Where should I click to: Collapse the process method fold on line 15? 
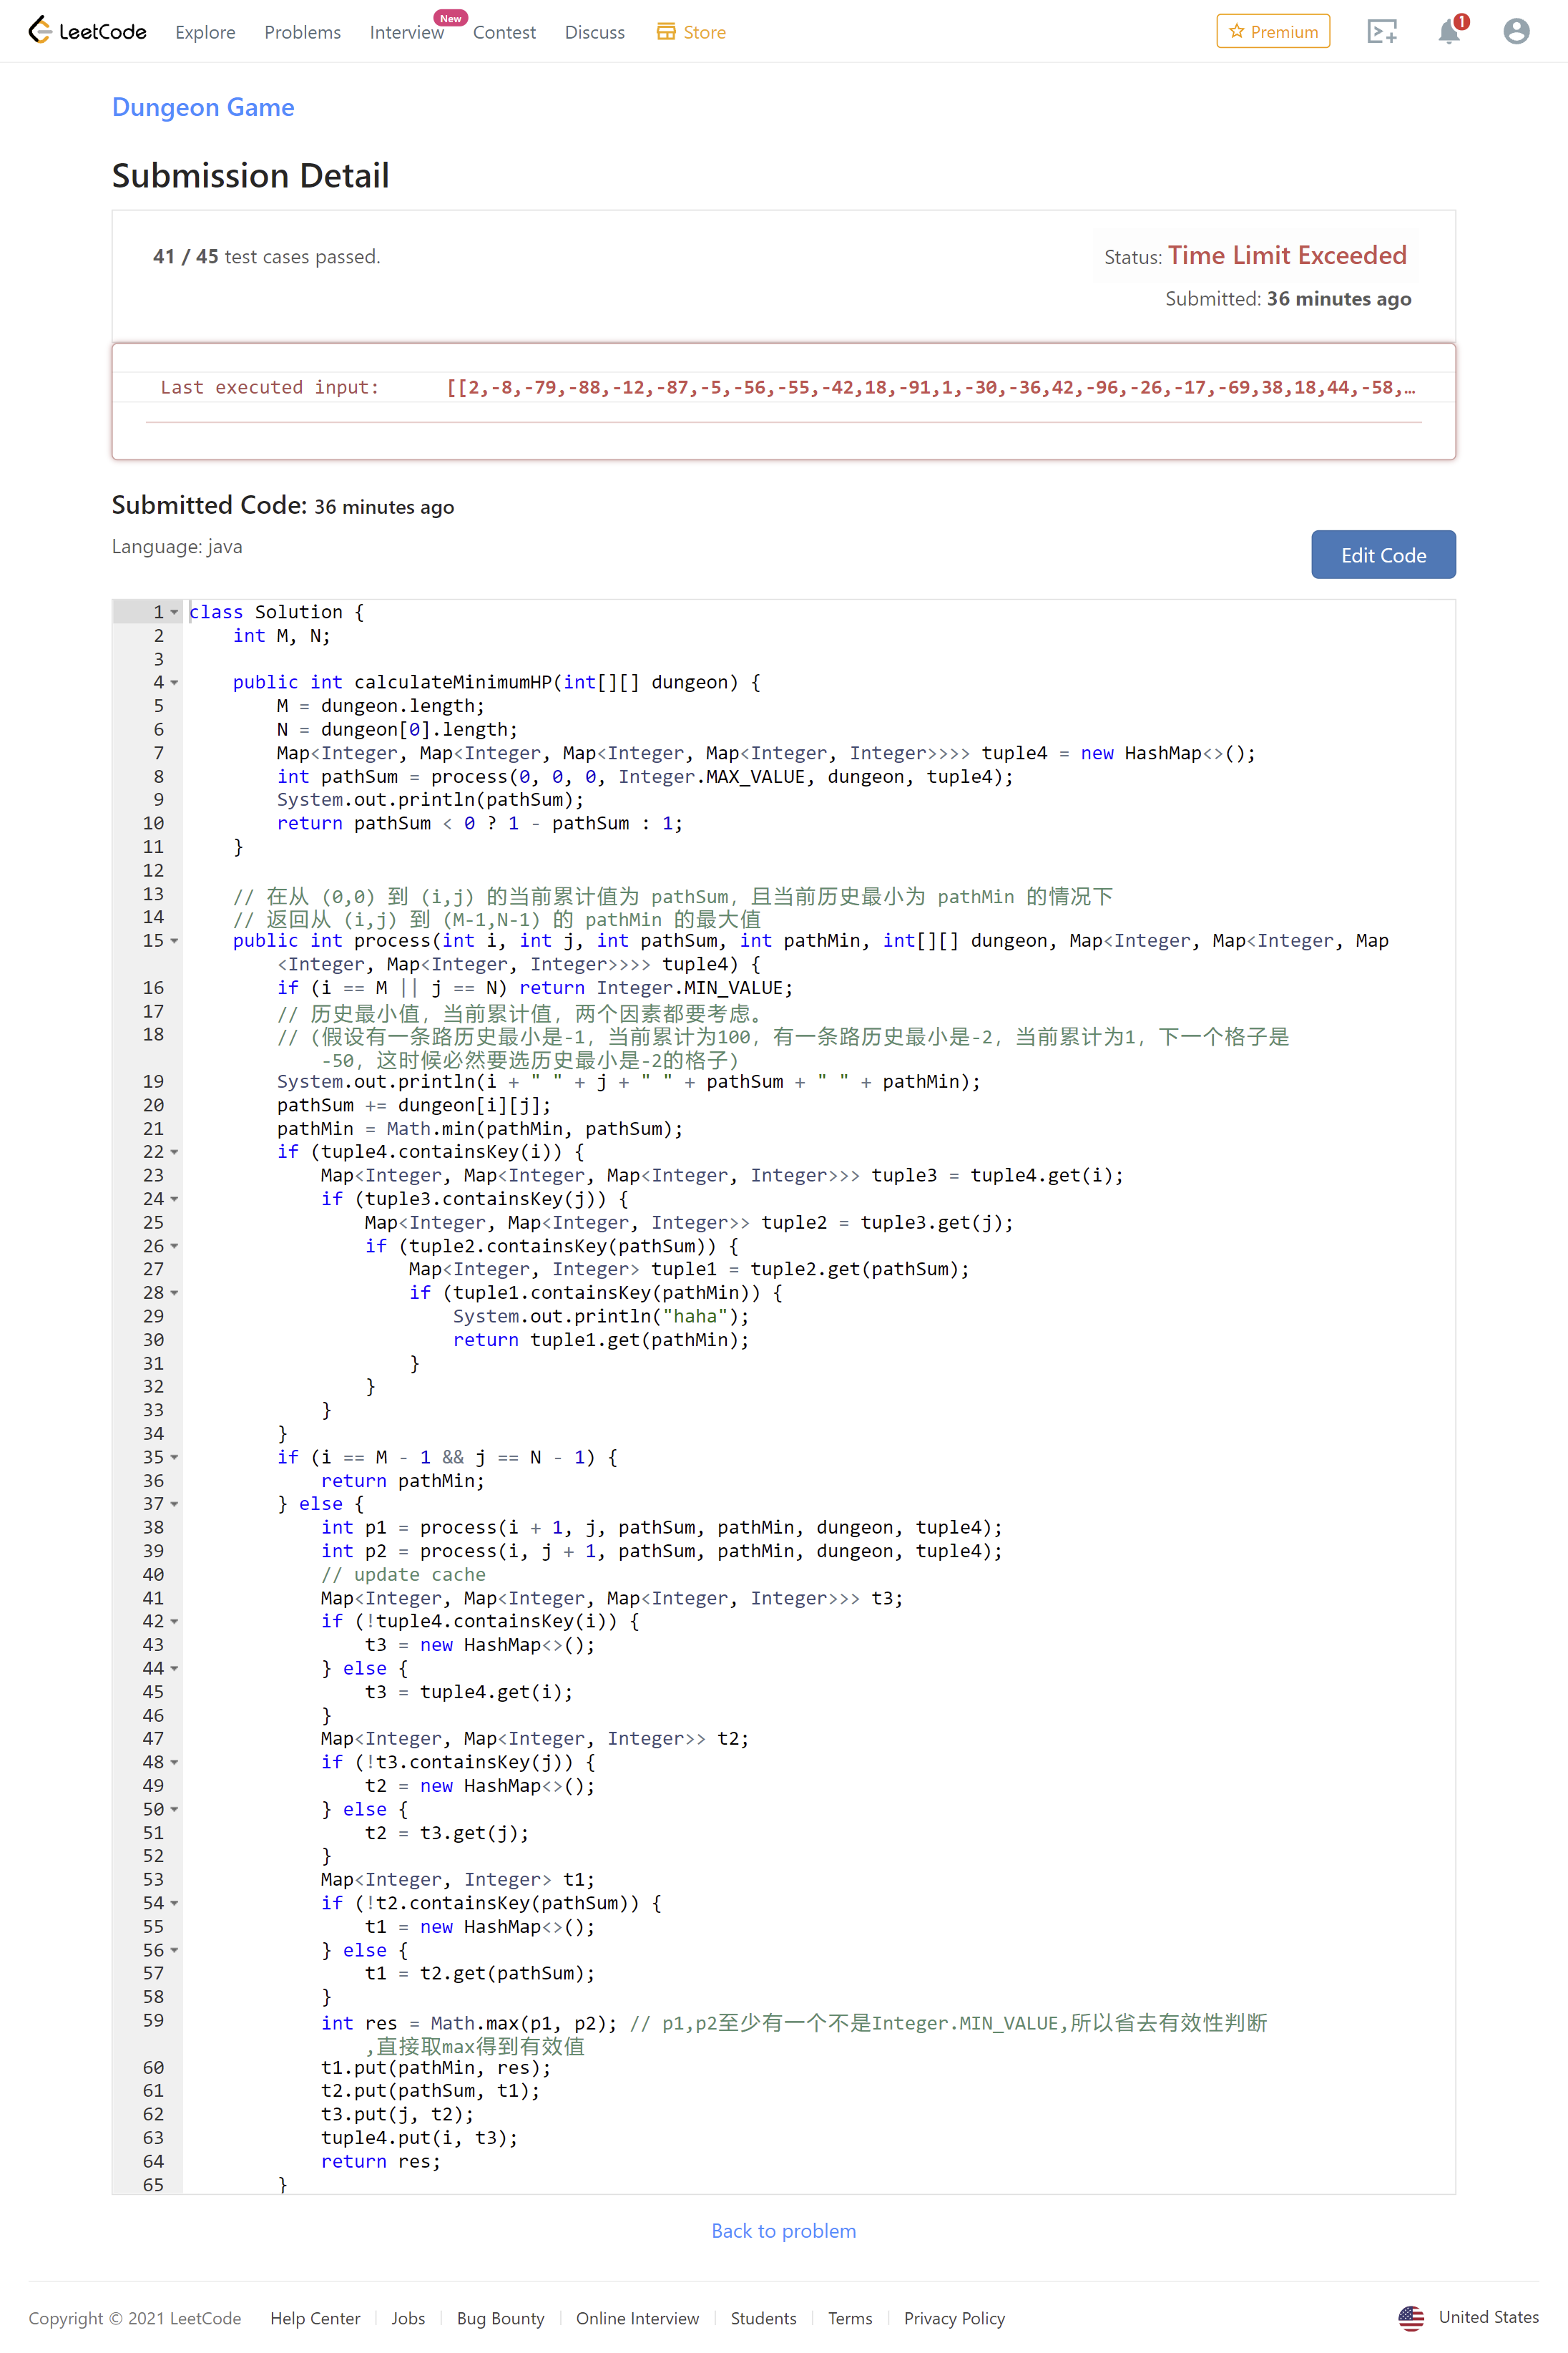(x=175, y=941)
